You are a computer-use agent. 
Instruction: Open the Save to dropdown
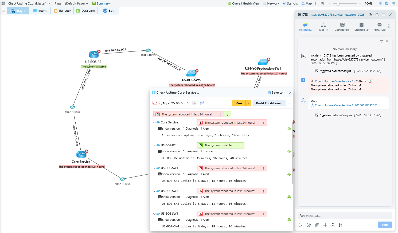click(277, 93)
